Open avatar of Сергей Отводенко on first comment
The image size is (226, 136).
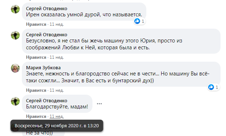click(15, 9)
